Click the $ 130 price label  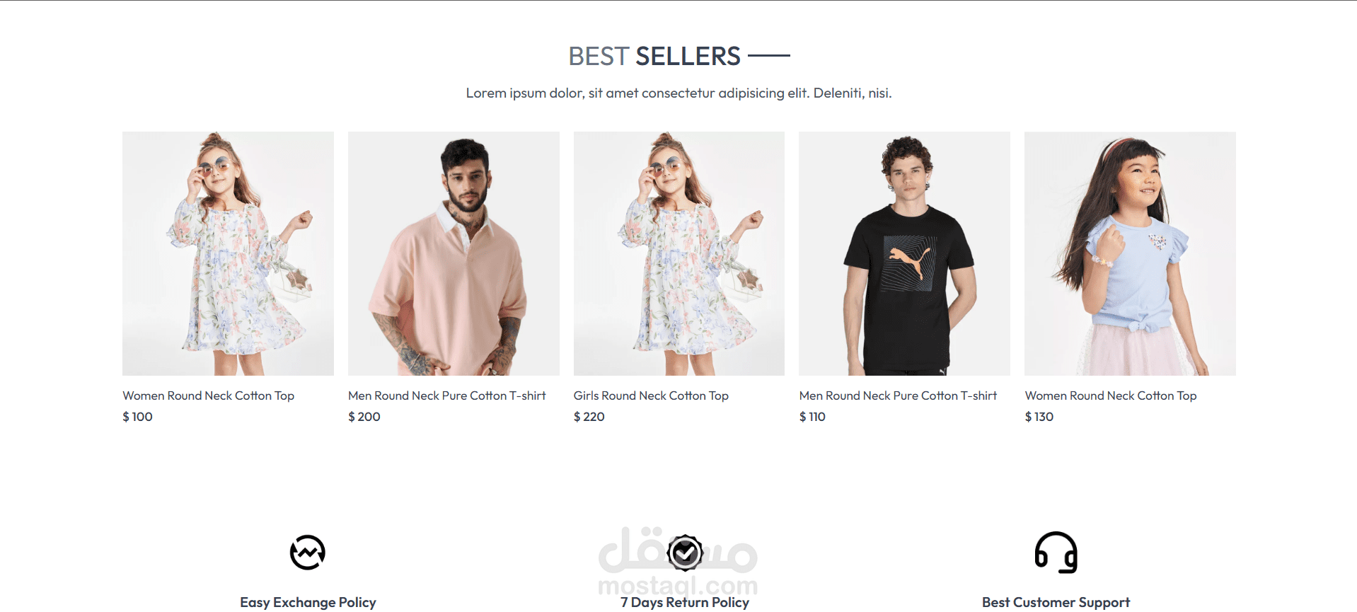click(1039, 417)
